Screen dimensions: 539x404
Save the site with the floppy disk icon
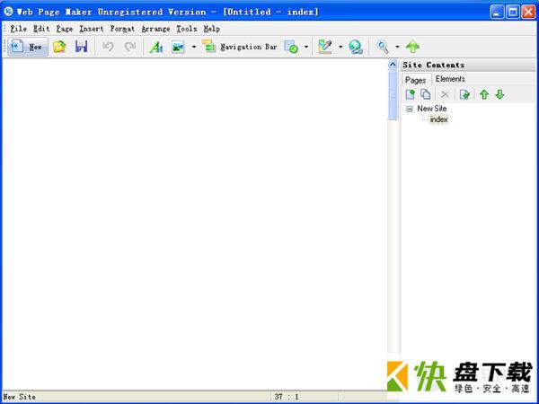click(x=82, y=47)
